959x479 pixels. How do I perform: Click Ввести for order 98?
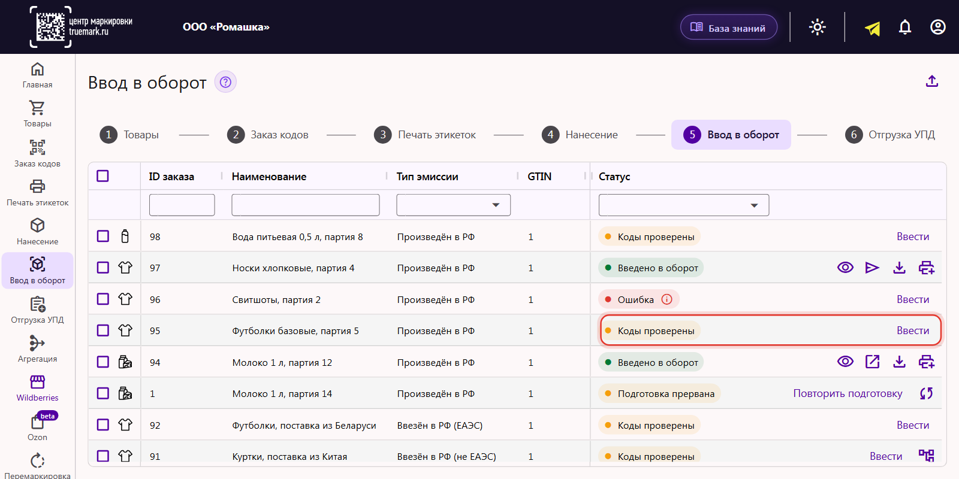[x=913, y=237]
